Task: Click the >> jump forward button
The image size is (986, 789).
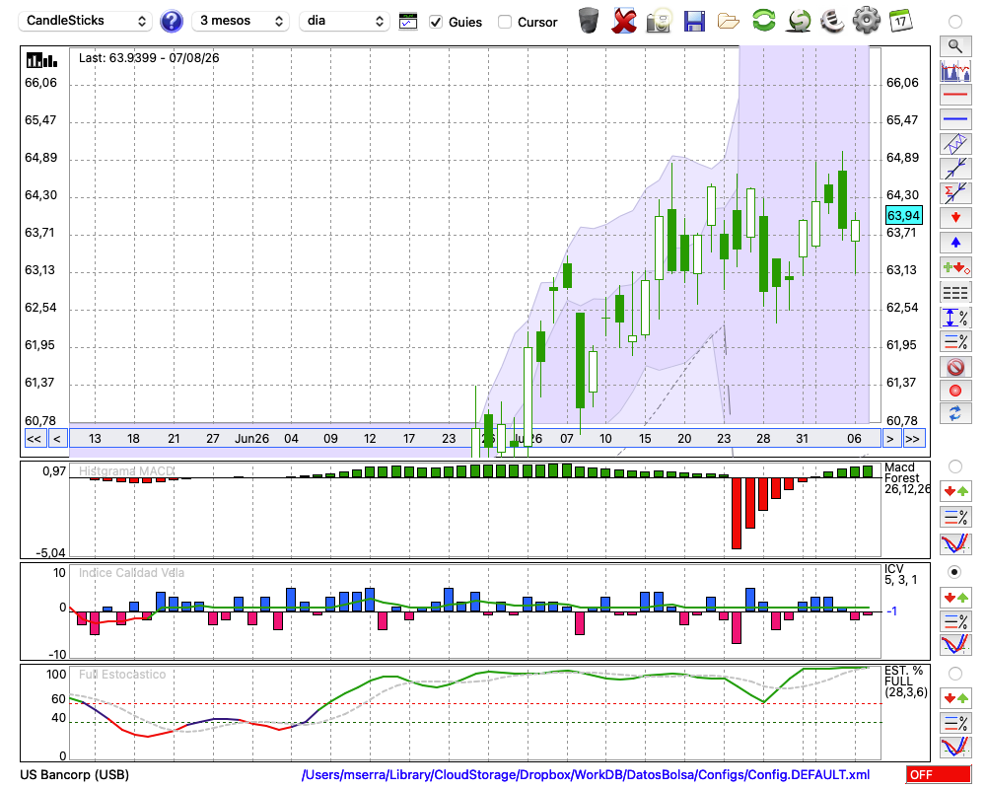Action: (913, 439)
